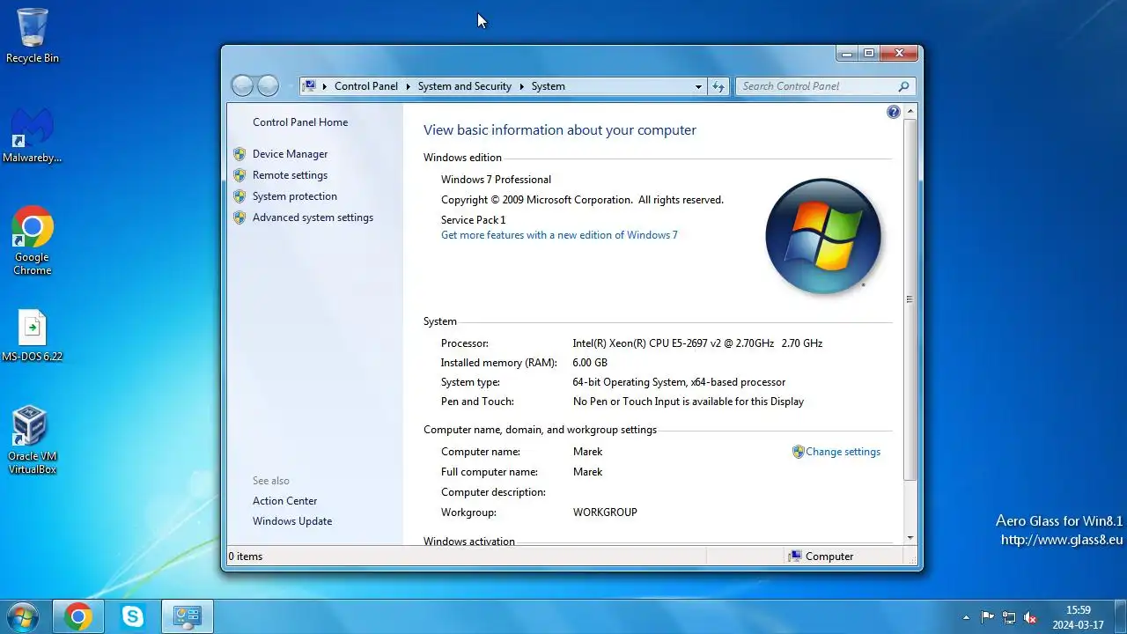Screen dimensions: 1127x634
Task: Open the Recycle Bin desktop icon
Action: [33, 36]
